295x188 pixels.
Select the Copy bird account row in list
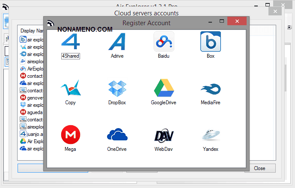(31, 47)
